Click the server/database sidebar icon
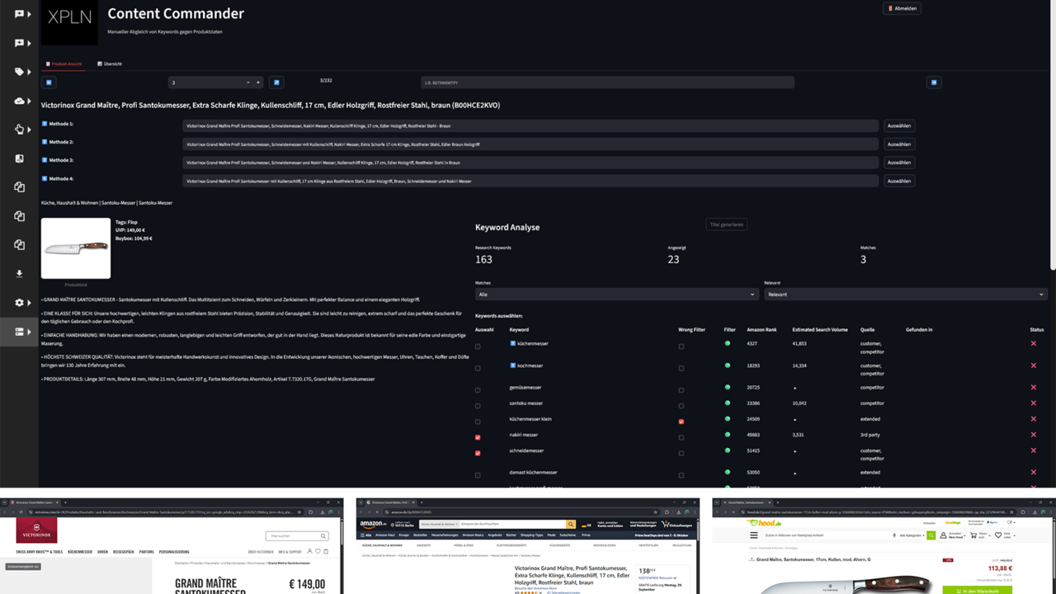Screen dimensions: 1056x594 click(x=19, y=332)
